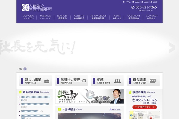179x119 pixels.
Task: Click sidebar phone number 055-921-9265
Action: (146, 100)
